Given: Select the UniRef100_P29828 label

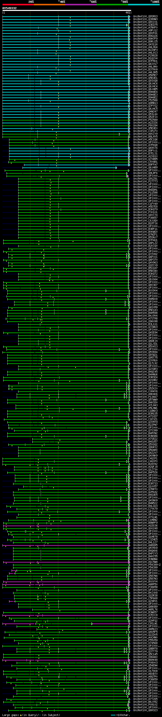Looking at the screenshot, I should 145,55.
